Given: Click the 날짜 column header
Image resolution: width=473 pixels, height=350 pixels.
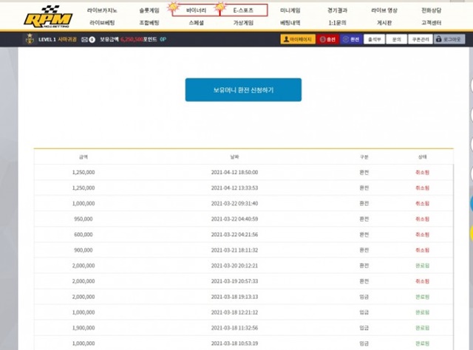Looking at the screenshot, I should coord(234,157).
